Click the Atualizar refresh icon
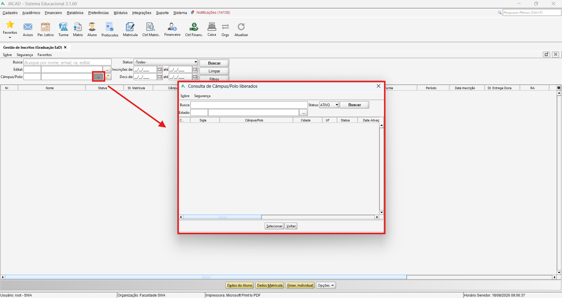562x298 pixels. point(241,27)
